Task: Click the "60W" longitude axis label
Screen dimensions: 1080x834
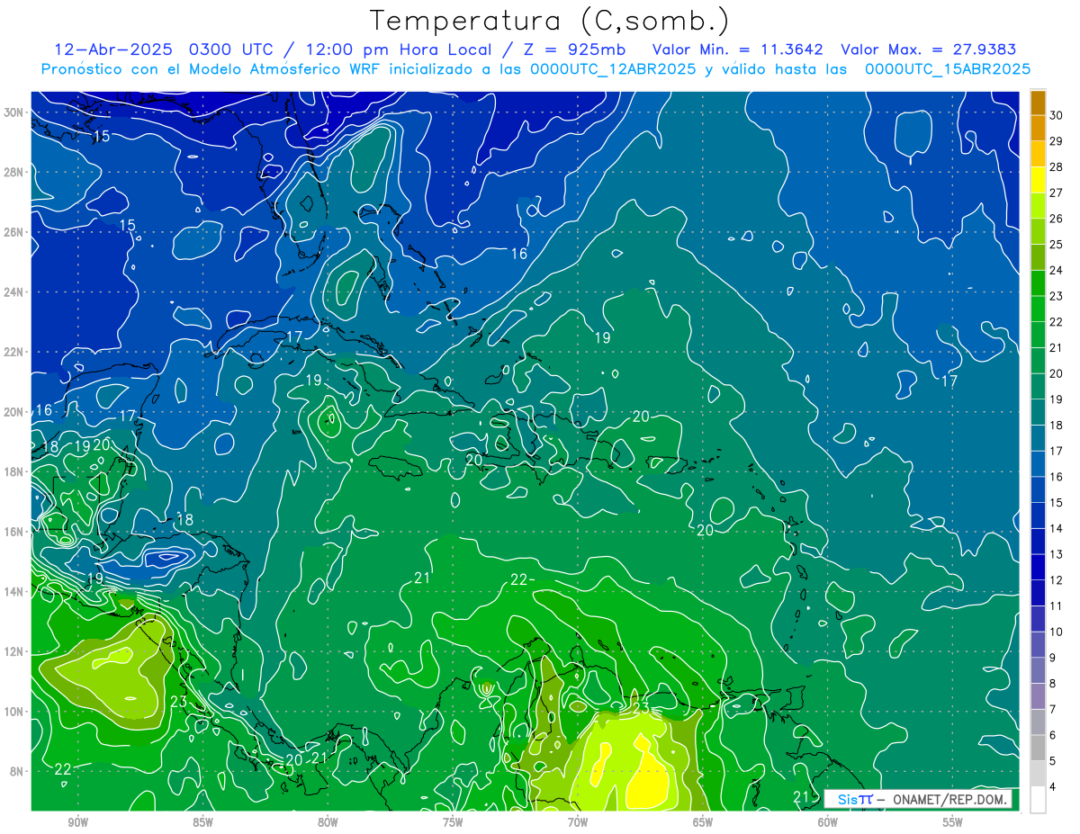Action: [828, 822]
